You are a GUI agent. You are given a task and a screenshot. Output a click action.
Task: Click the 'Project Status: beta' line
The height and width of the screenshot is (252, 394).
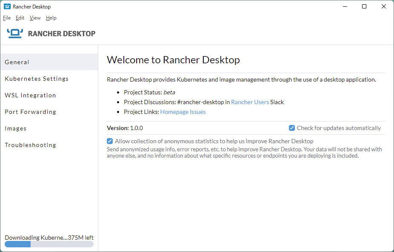[x=149, y=92]
